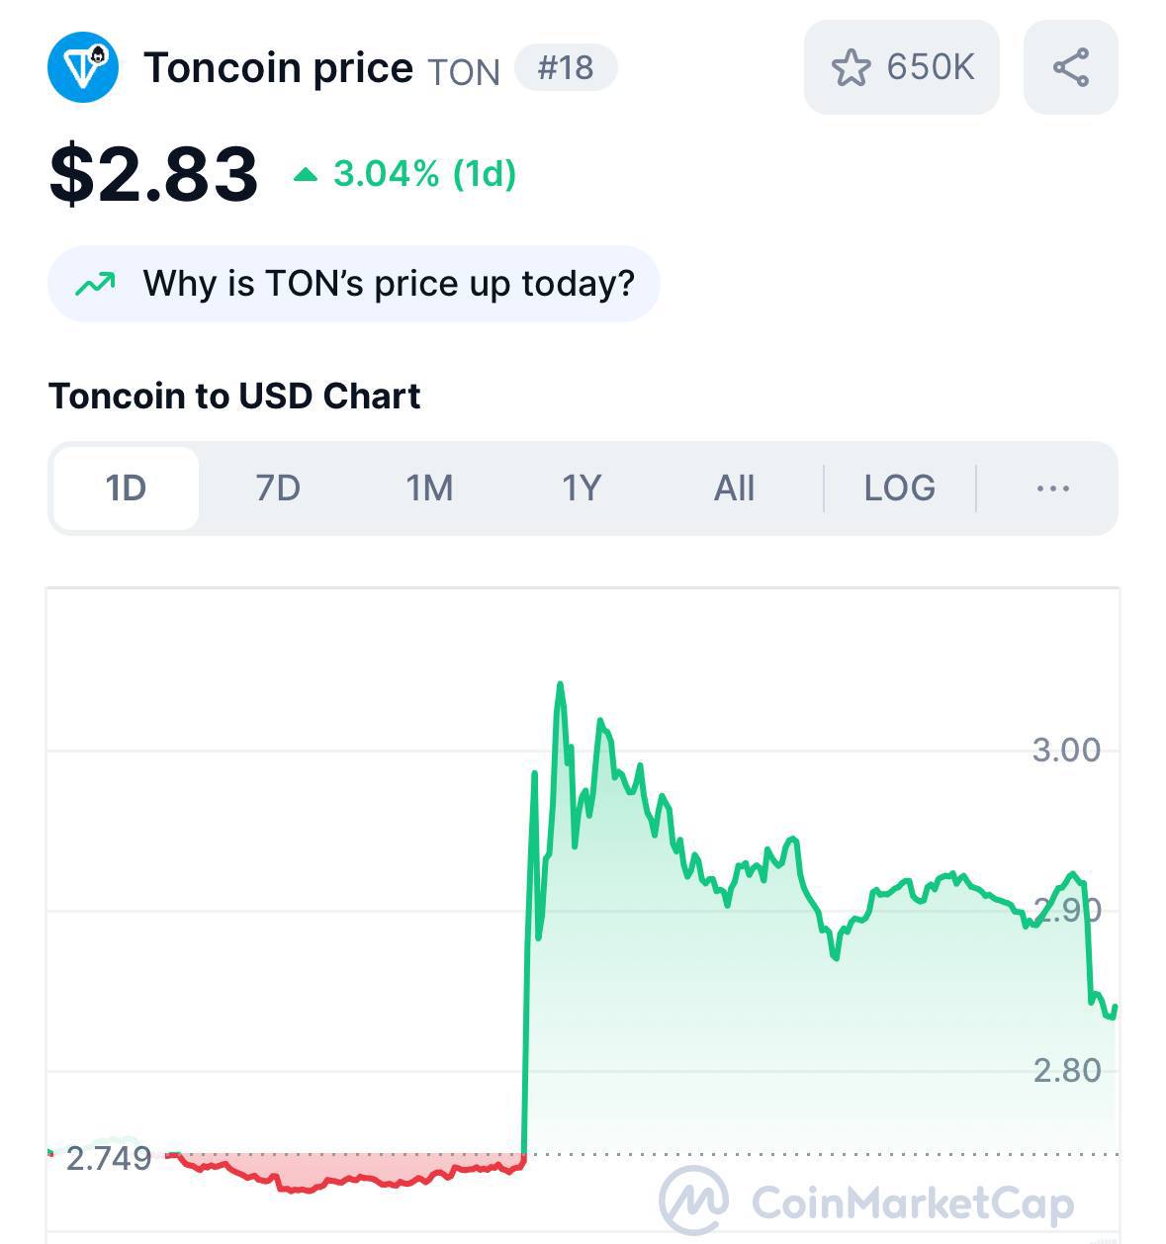This screenshot has width=1166, height=1244.
Task: Click the 3.04% (1d) change label
Action: pos(424,174)
